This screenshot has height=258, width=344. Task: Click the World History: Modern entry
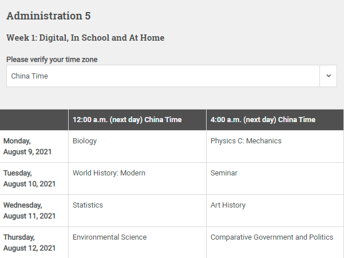(x=109, y=173)
